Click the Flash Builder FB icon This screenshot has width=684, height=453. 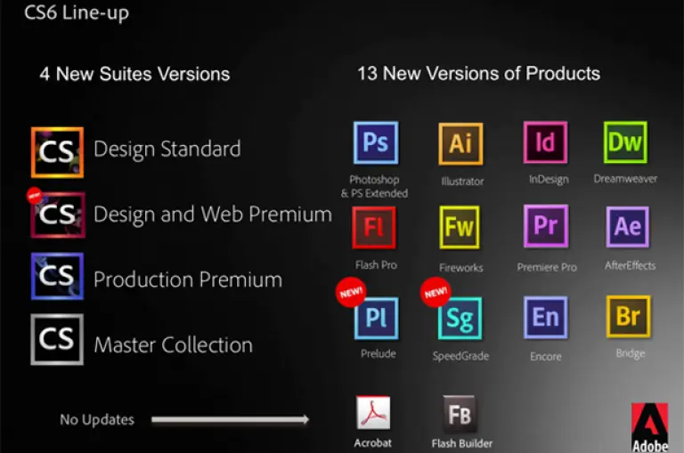pyautogui.click(x=460, y=414)
